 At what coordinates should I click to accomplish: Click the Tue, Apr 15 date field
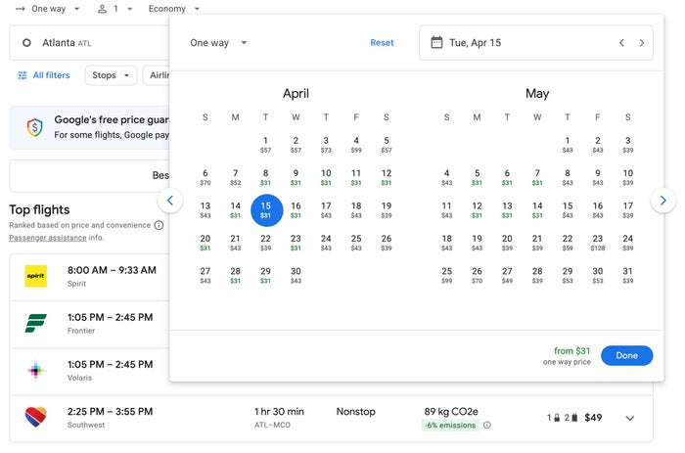point(536,43)
